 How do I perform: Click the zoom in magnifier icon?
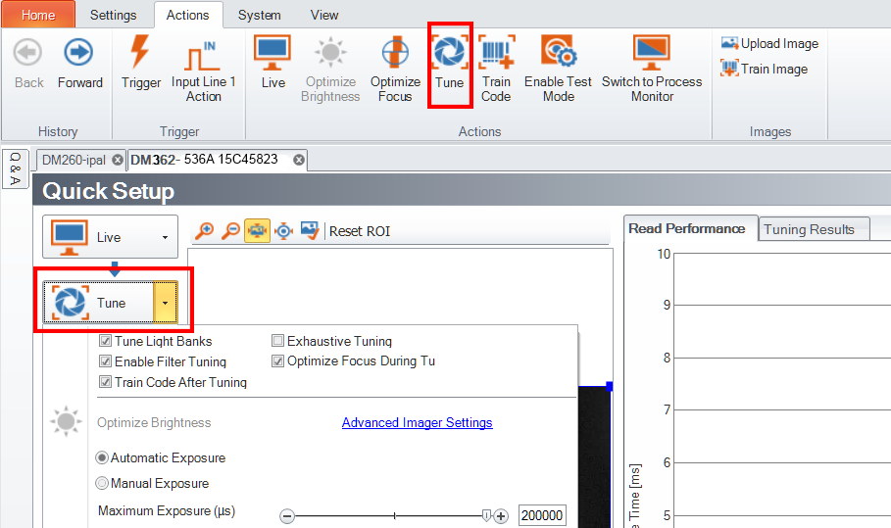(x=204, y=231)
